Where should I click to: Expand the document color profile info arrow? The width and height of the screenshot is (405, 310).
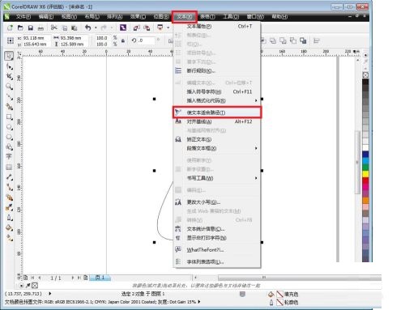click(x=199, y=302)
